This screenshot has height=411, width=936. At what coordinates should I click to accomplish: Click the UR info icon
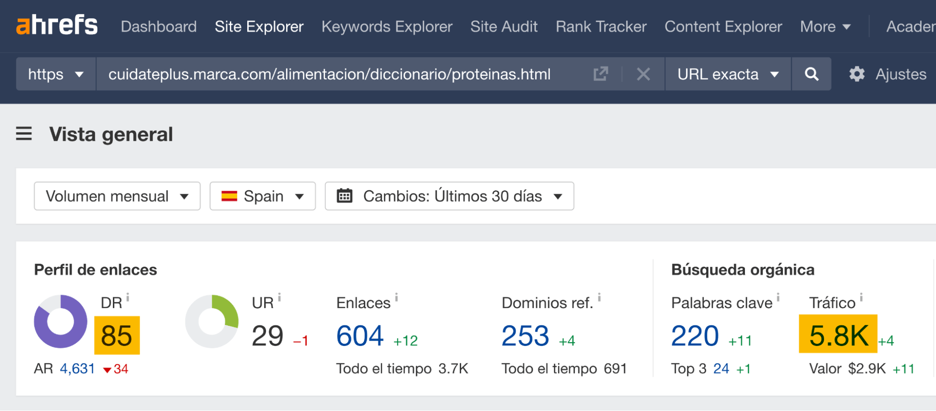point(279,297)
